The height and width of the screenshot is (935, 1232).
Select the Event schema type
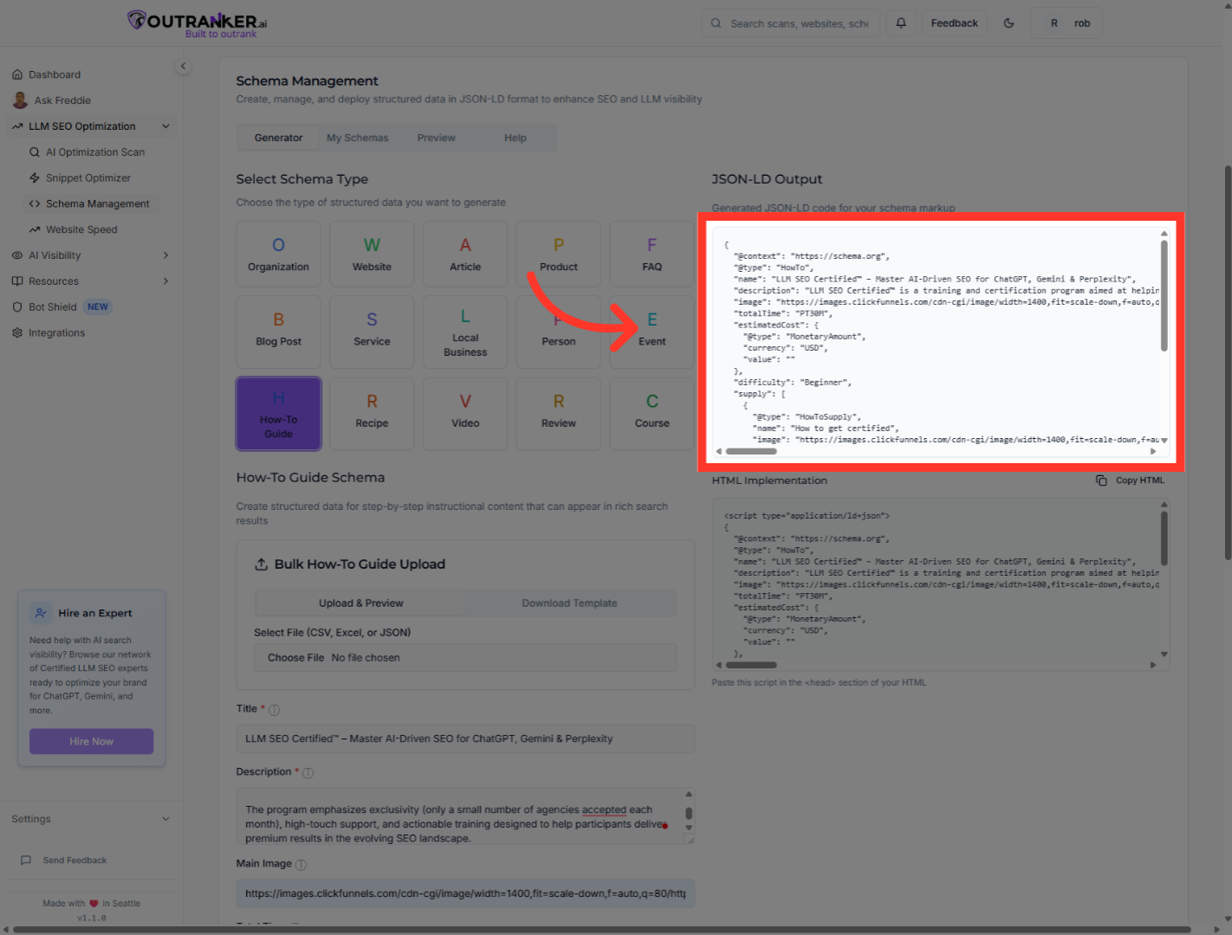(x=652, y=332)
